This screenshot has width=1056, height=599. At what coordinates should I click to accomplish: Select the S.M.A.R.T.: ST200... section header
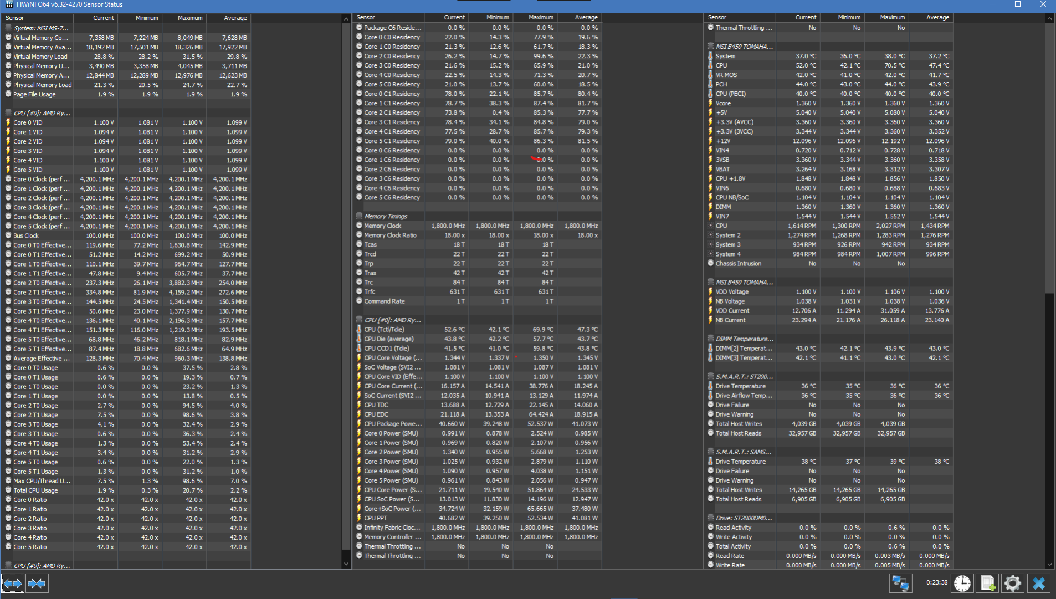click(x=829, y=377)
